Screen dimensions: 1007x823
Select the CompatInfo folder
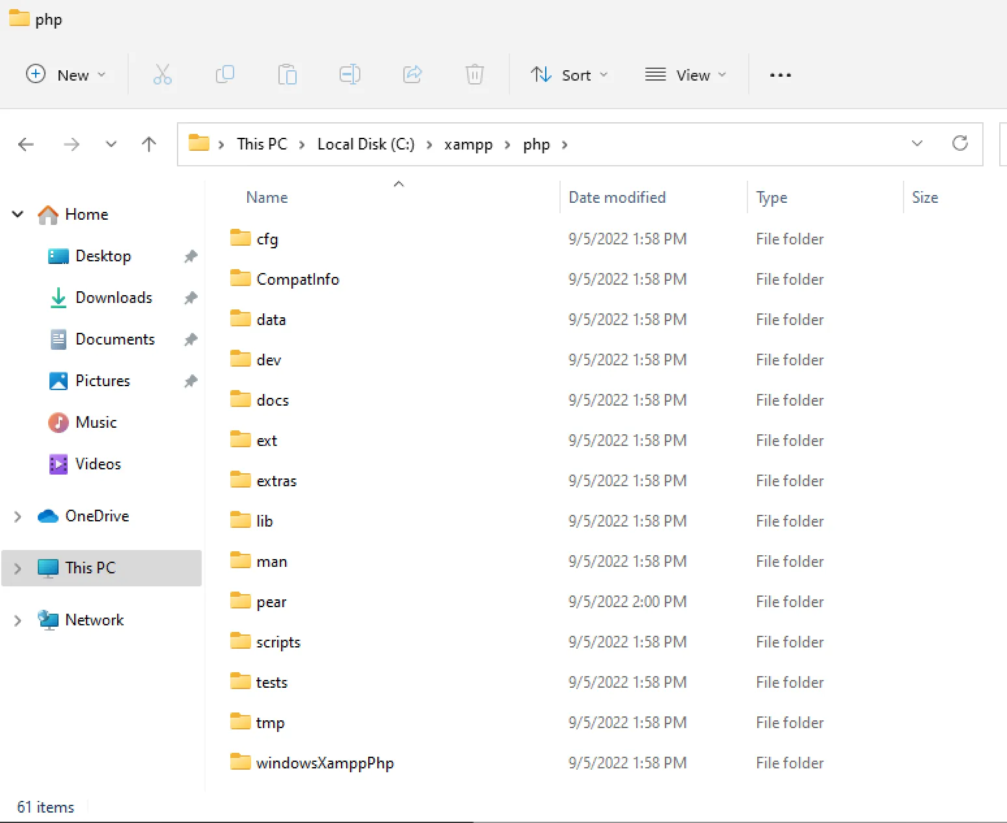coord(297,280)
